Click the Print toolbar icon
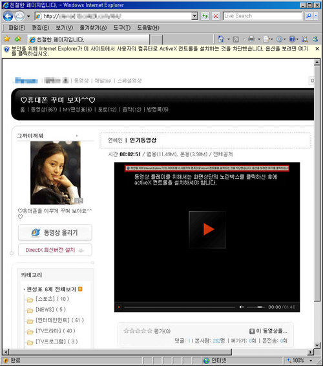The width and height of the screenshot is (323, 366). (x=251, y=39)
